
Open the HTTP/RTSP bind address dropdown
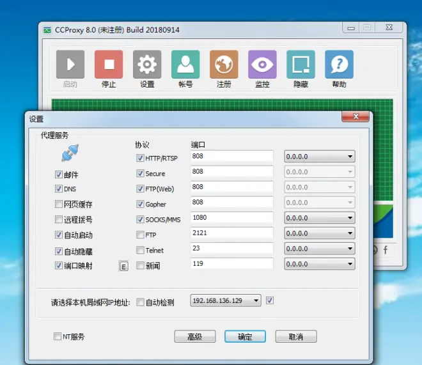pos(320,157)
